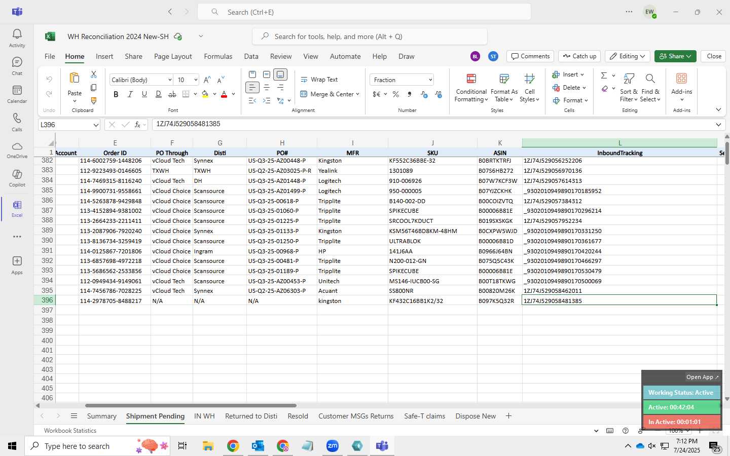The height and width of the screenshot is (456, 730).
Task: Align cell content to middle
Action: 266,74
